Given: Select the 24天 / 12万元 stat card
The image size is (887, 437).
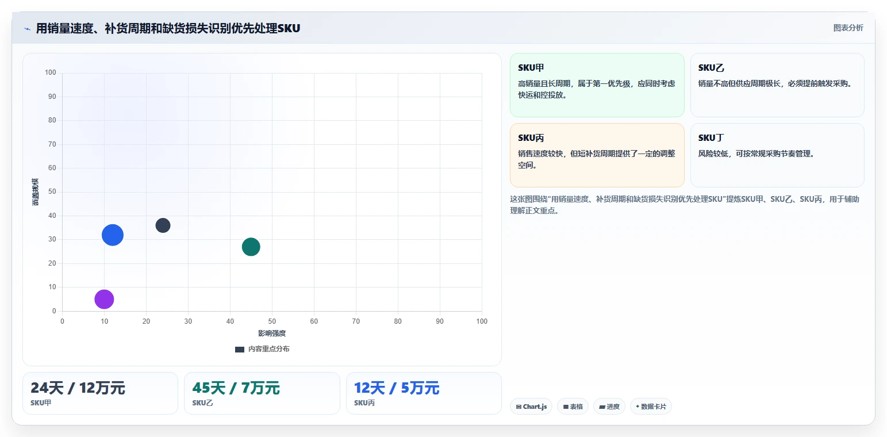Looking at the screenshot, I should 100,393.
